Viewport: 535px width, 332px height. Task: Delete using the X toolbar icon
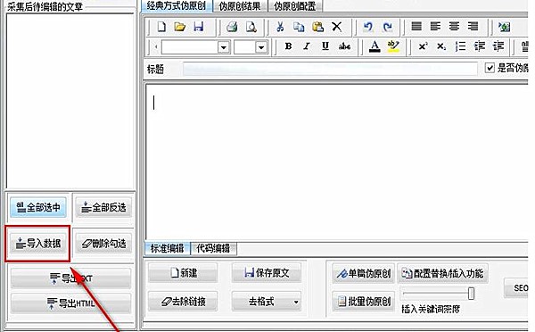[337, 27]
